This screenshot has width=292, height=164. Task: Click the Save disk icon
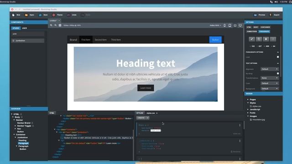tap(40, 15)
